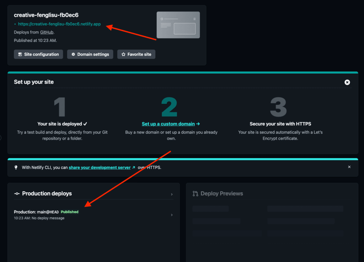Click '10:23 AM: No deploy message' text
Viewport: 364px width, 262px height.
tap(39, 218)
